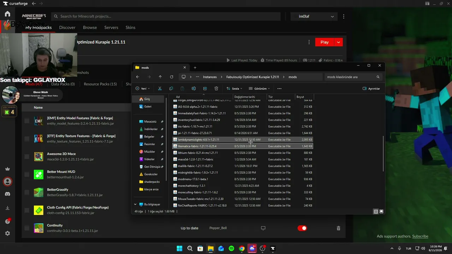
Task: Open Windows Start menu
Action: point(179,248)
